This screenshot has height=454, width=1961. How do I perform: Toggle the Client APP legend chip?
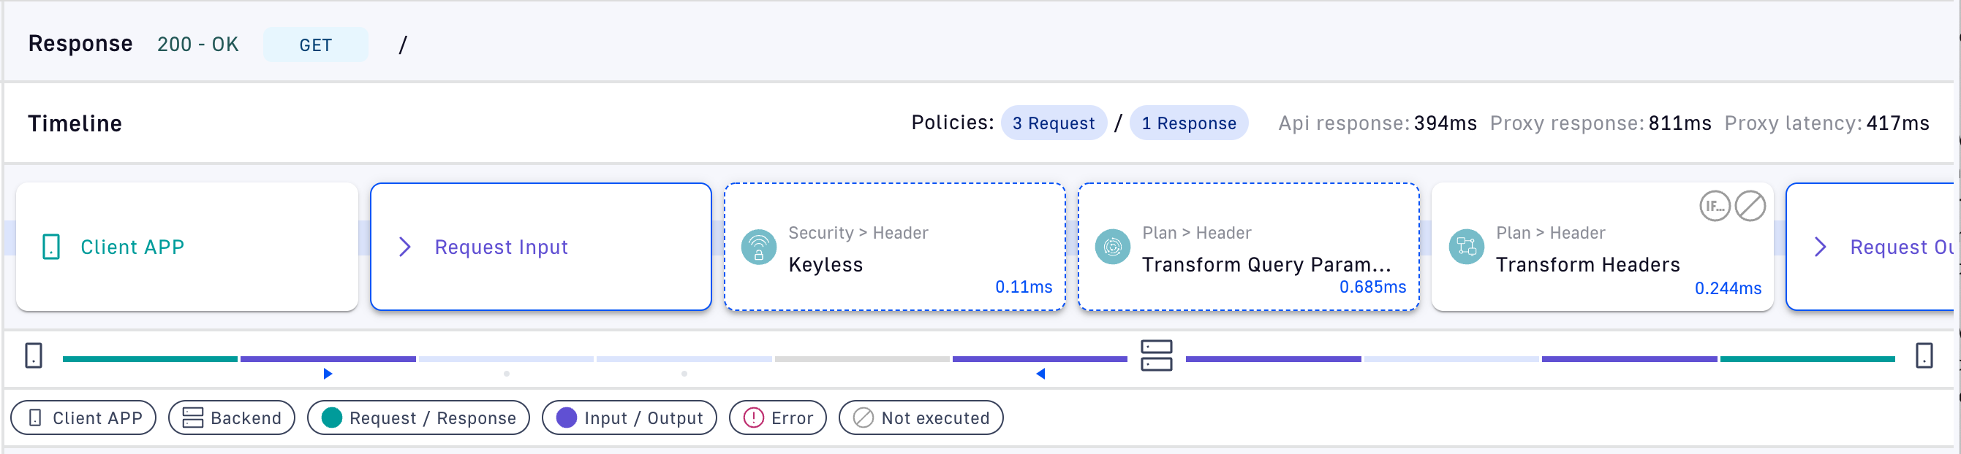coord(83,418)
